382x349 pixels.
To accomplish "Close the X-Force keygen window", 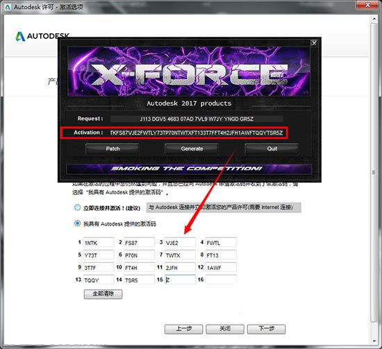I will coord(314,43).
